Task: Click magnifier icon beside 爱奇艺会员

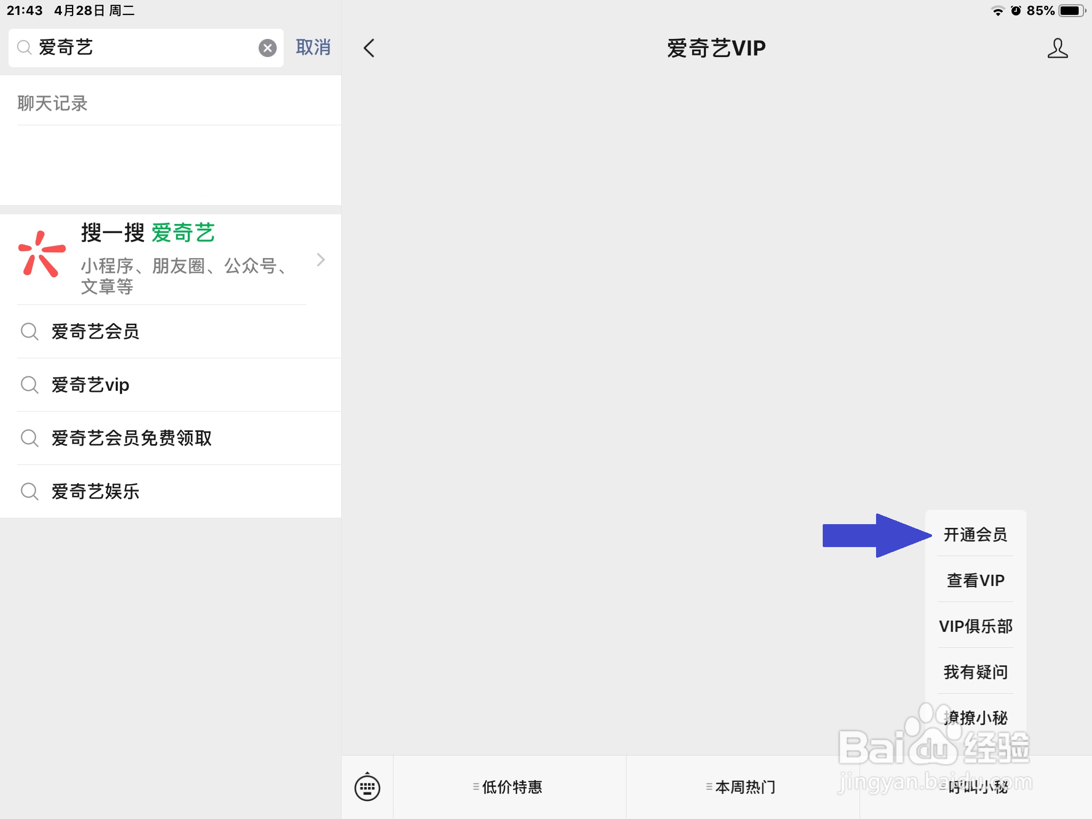Action: tap(29, 332)
